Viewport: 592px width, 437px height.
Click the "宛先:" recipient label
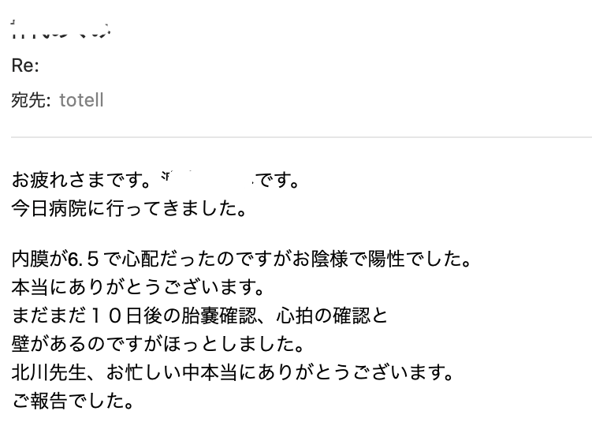coord(31,100)
